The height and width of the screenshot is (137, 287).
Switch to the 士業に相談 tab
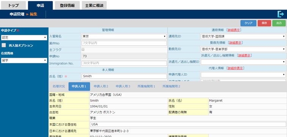94,5
